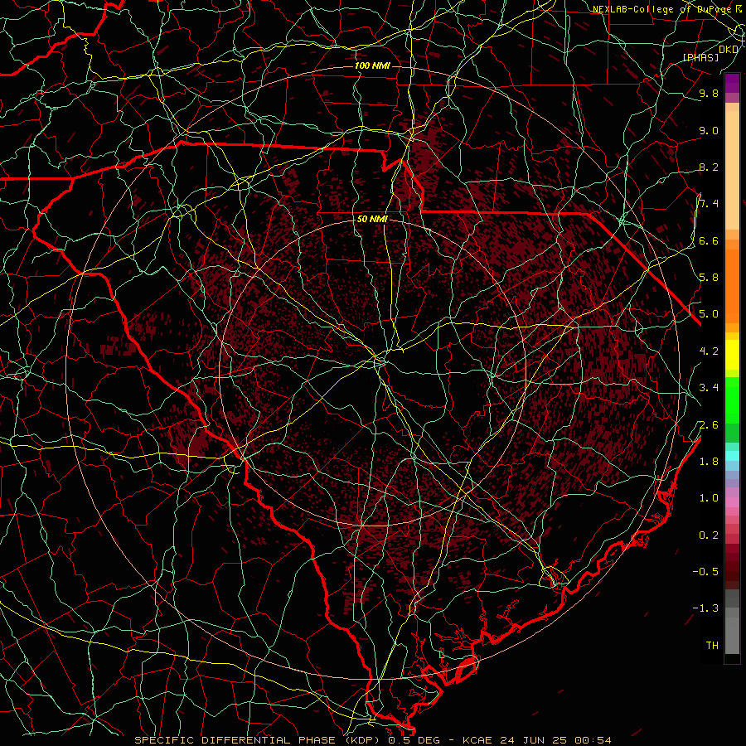Click the 1.0 value on the color scale

pyautogui.click(x=709, y=498)
